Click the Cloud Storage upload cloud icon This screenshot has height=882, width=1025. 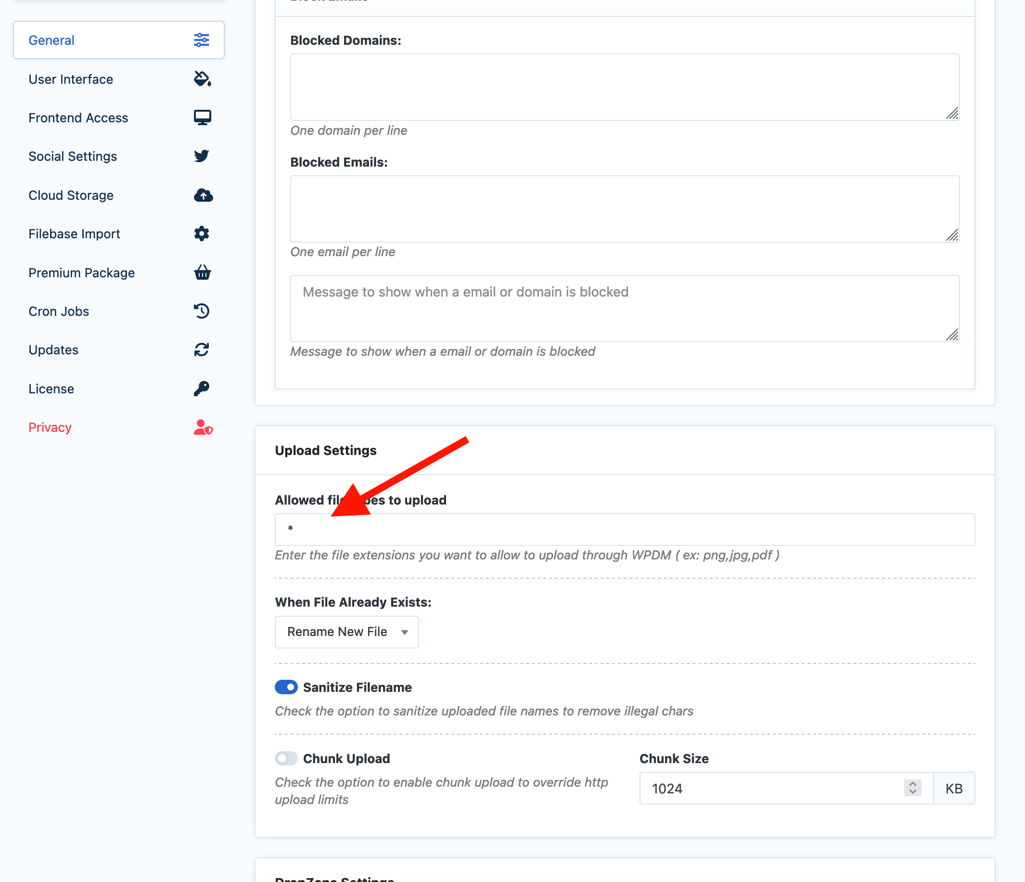[x=204, y=195]
